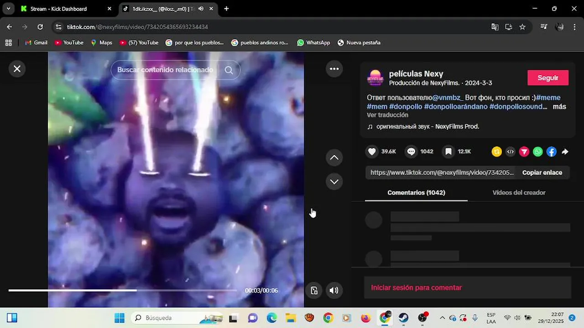
Task: Open the WhatsApp bookmark
Action: pos(313,42)
